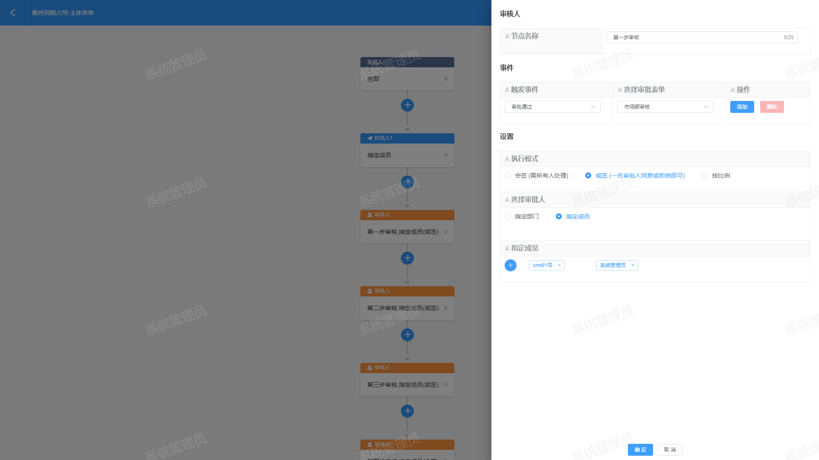Choose 指定部门 approver option
Screen dimensions: 819x460
pyautogui.click(x=508, y=216)
